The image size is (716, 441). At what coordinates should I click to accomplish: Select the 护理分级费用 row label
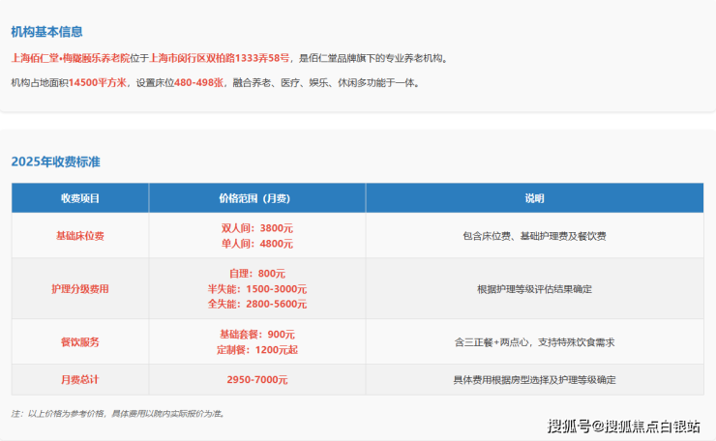click(x=80, y=289)
